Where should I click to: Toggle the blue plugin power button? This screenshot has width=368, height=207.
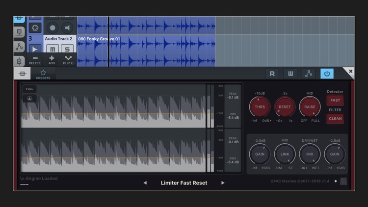point(327,74)
